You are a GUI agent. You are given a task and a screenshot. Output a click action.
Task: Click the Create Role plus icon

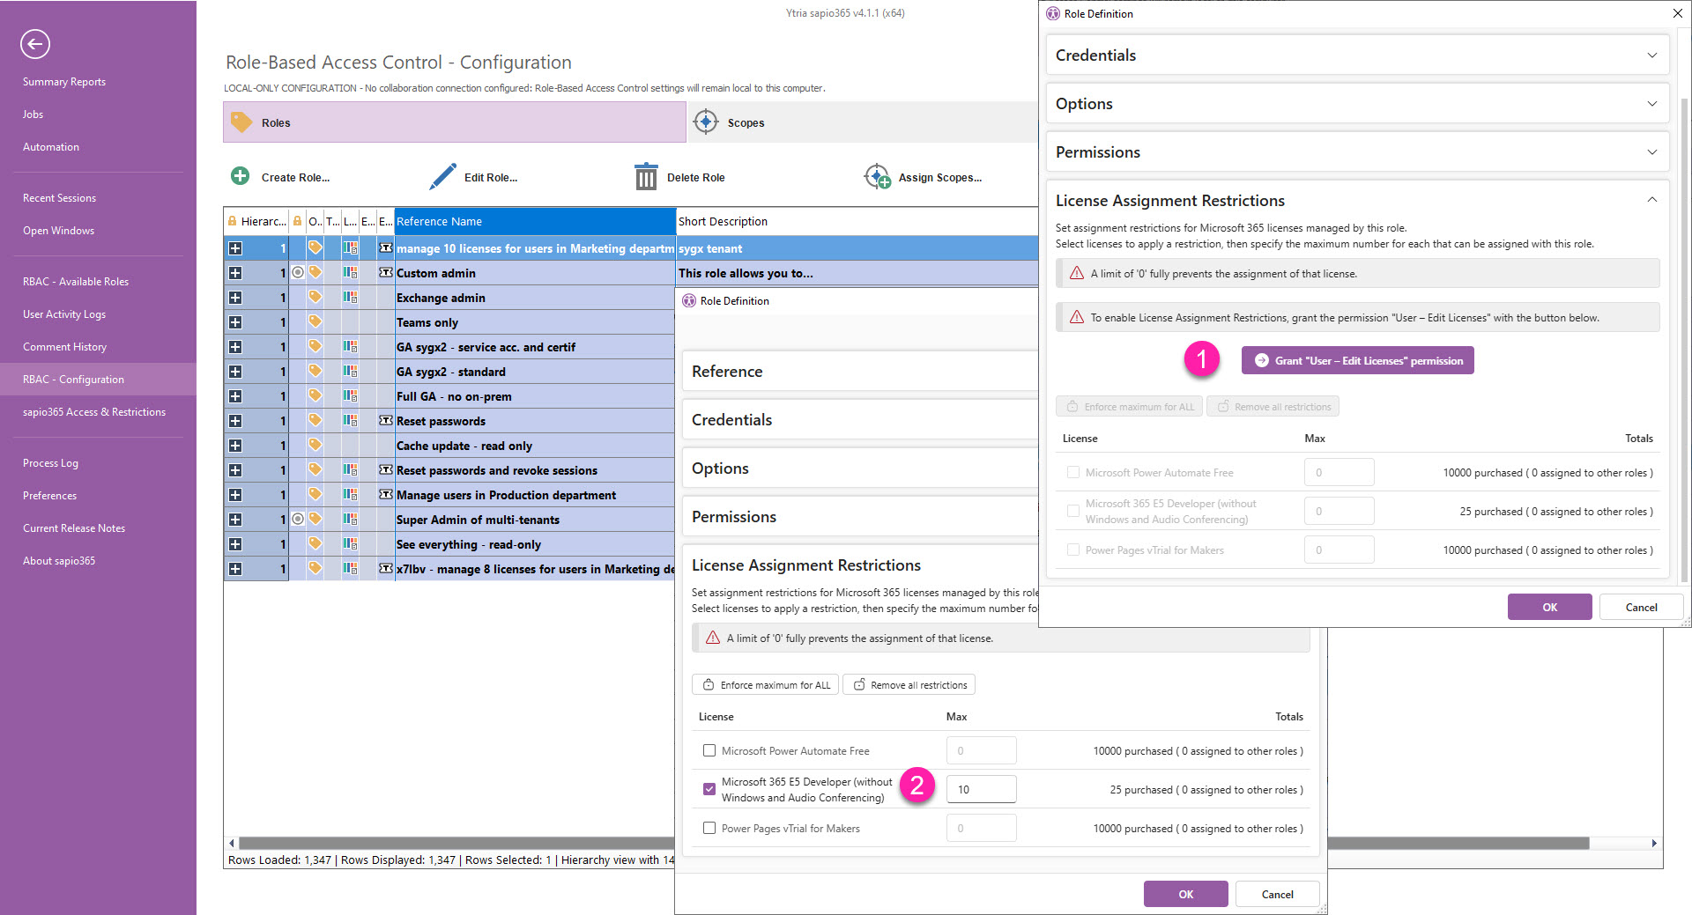(x=240, y=176)
